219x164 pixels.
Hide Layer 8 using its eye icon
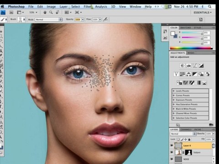point(172,145)
